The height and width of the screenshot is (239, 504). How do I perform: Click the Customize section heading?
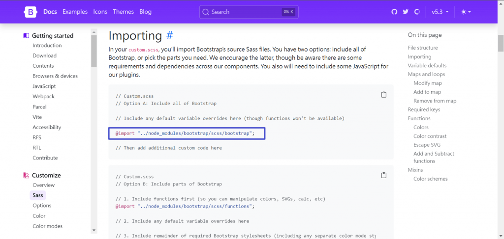pos(46,175)
